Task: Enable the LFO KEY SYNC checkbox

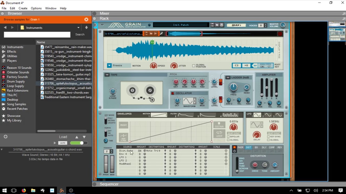Action: 268,137
